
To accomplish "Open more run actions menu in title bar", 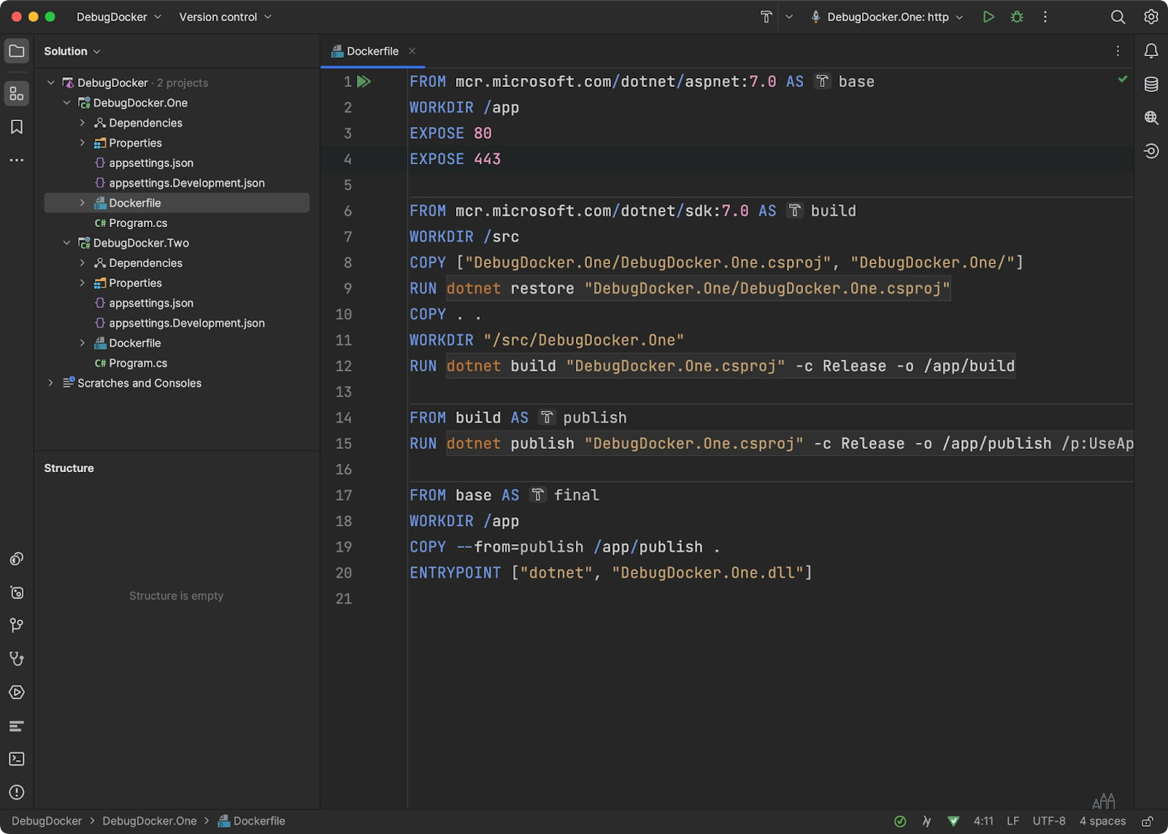I will (1045, 17).
